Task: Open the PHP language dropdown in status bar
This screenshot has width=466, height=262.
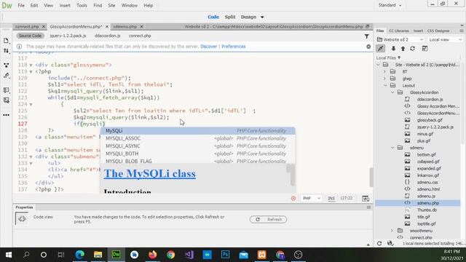Action: point(312,198)
